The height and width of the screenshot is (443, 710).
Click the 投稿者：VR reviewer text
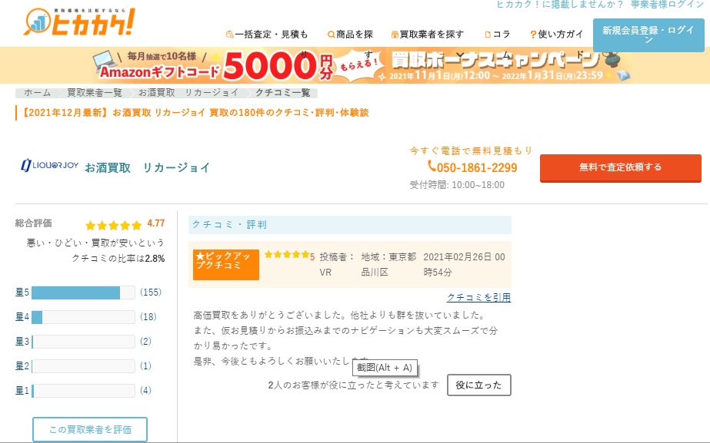(x=337, y=264)
